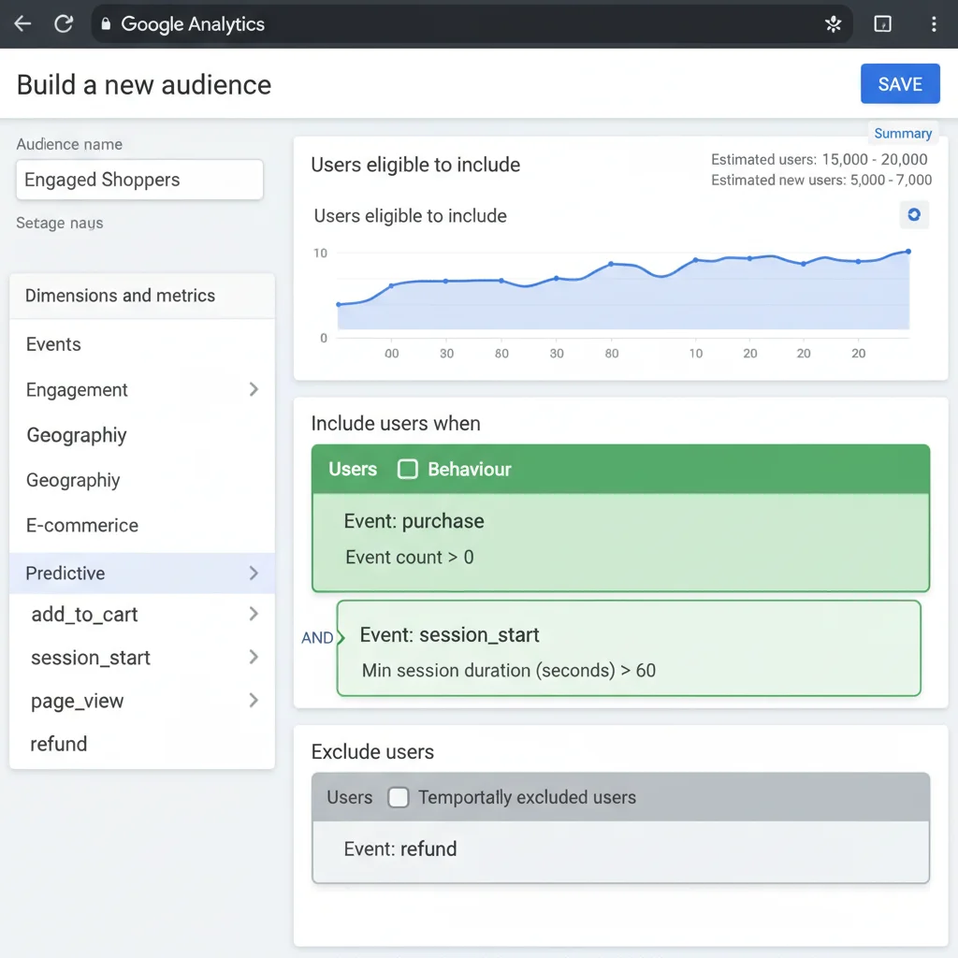Select Events in Dimensions and metrics

(142, 344)
